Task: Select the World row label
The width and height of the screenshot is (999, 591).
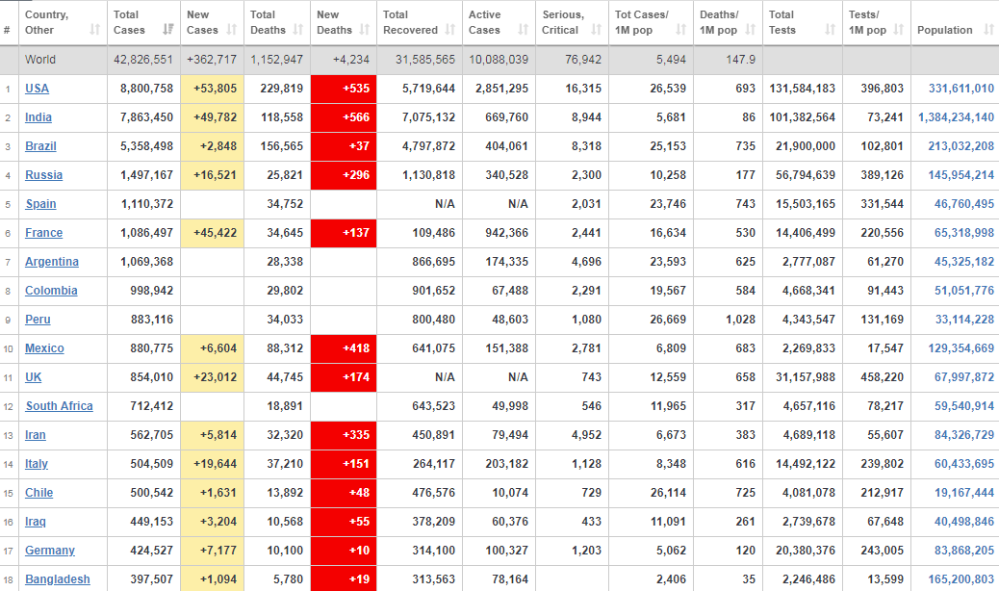Action: click(40, 60)
